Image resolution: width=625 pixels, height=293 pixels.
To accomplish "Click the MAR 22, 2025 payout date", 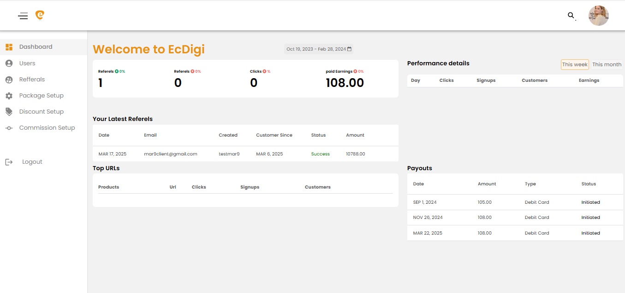I will tap(428, 233).
